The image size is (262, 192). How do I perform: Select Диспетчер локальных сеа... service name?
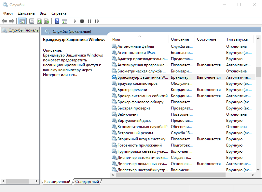(142, 164)
